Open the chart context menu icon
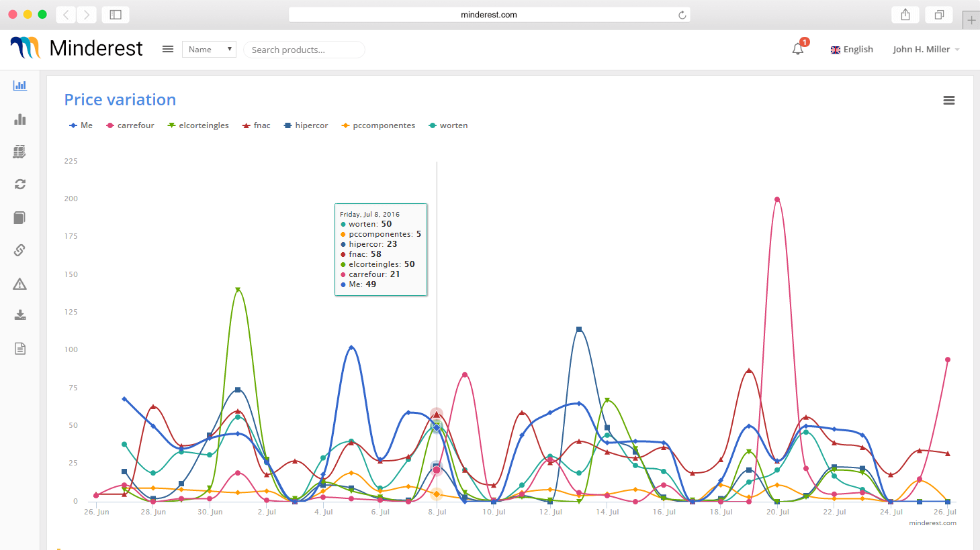 click(949, 100)
